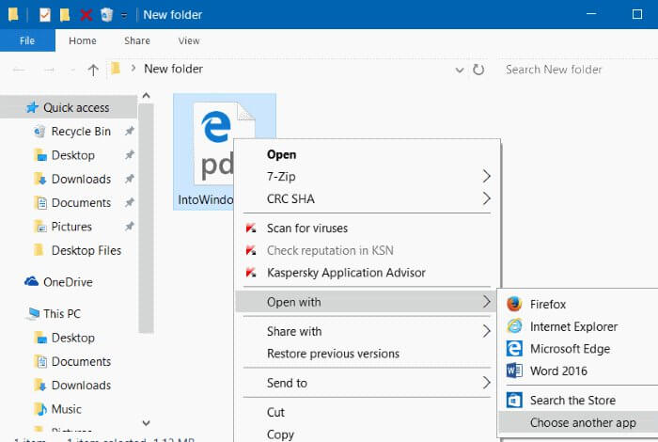Click the Refresh button

pos(478,70)
